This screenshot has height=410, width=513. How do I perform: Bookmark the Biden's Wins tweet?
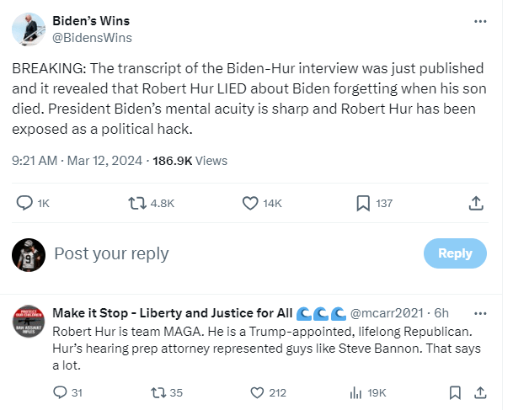pos(363,203)
